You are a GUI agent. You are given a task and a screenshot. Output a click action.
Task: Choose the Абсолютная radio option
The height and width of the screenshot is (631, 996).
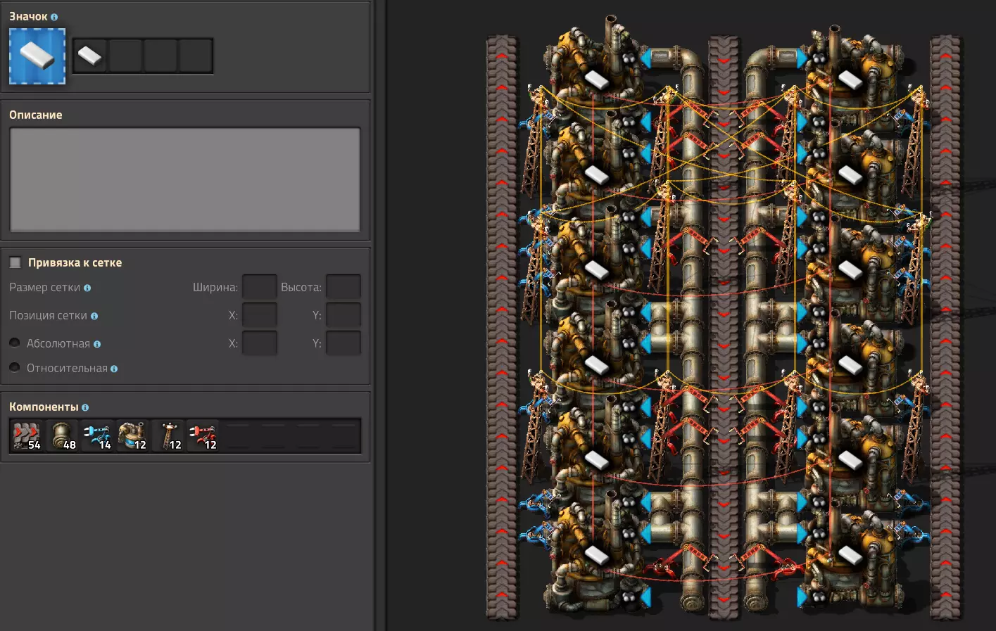14,343
